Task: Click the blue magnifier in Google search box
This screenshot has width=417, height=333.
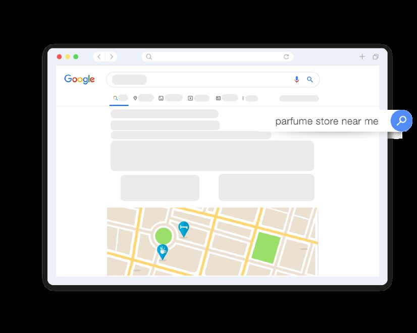Action: pyautogui.click(x=310, y=79)
